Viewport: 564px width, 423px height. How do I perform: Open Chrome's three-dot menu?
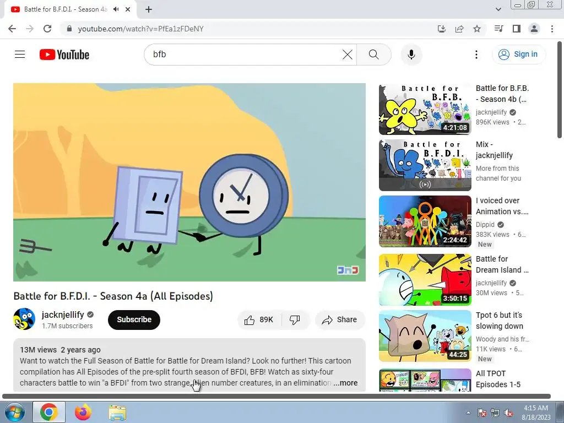(x=552, y=29)
